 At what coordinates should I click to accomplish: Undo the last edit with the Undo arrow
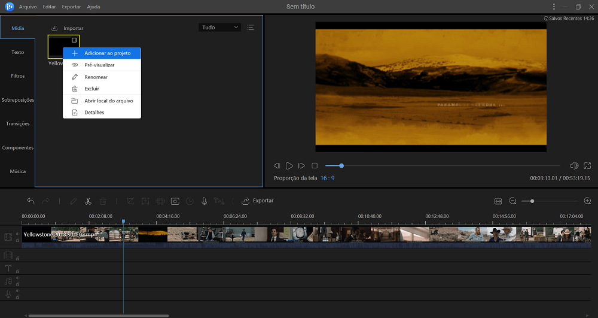(30, 201)
